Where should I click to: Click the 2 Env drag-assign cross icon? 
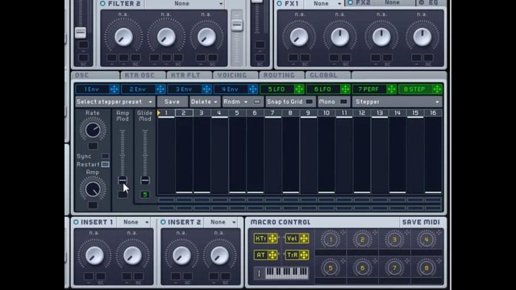[160, 89]
